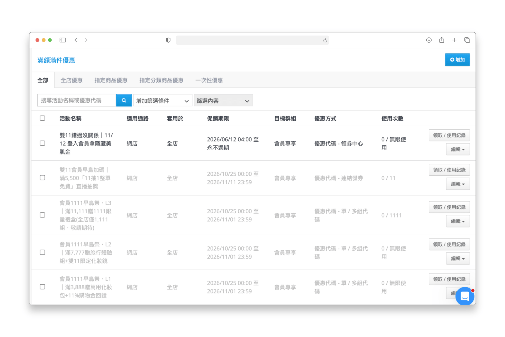Click the 2026/11/11 23:59 promotion period cell

click(x=233, y=178)
